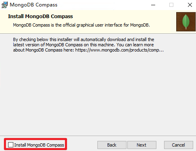Open the mongodb.com/products URL text
Viewport: 196px width, 151px height.
click(117, 50)
